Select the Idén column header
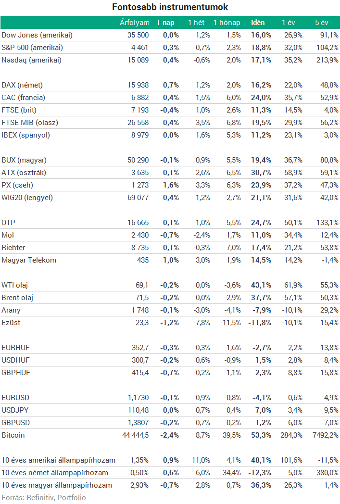340x504 pixels. (258, 23)
